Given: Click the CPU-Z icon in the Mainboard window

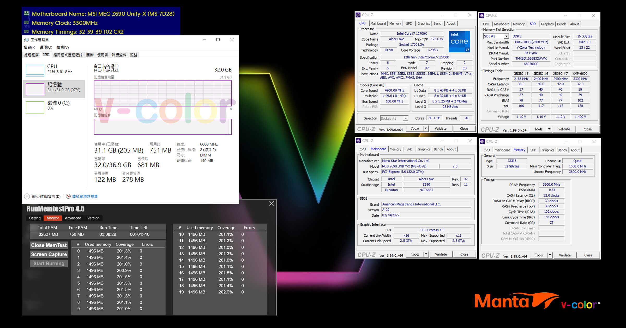Looking at the screenshot, I should 358,141.
